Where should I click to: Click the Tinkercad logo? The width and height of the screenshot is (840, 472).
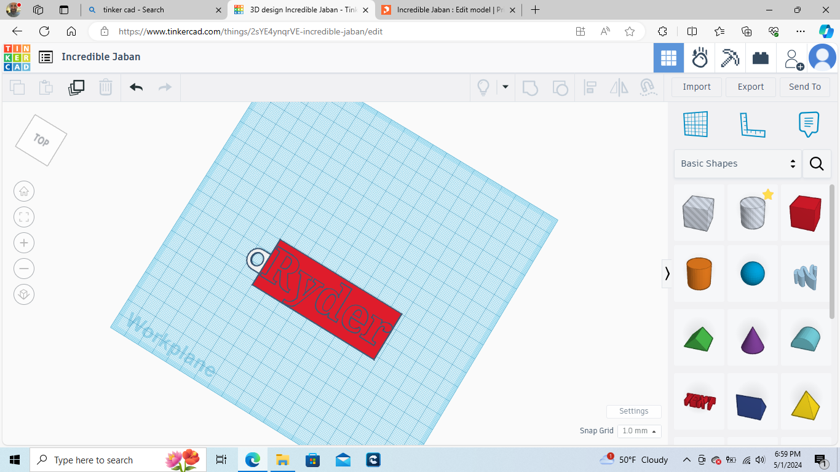coord(17,58)
